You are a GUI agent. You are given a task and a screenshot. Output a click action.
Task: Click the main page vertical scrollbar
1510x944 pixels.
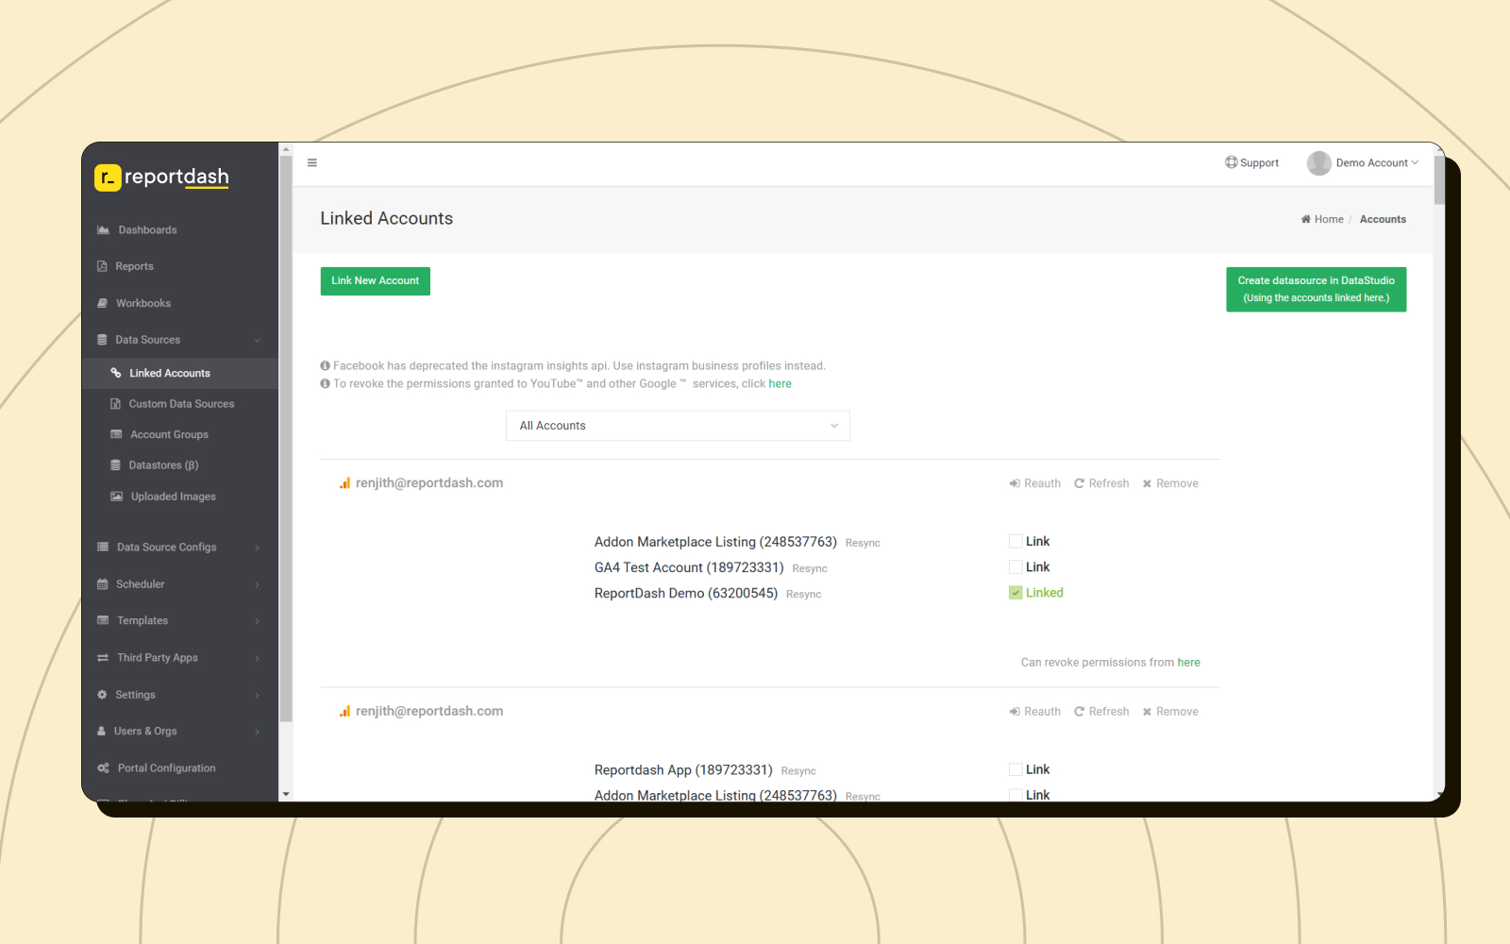pyautogui.click(x=1439, y=179)
